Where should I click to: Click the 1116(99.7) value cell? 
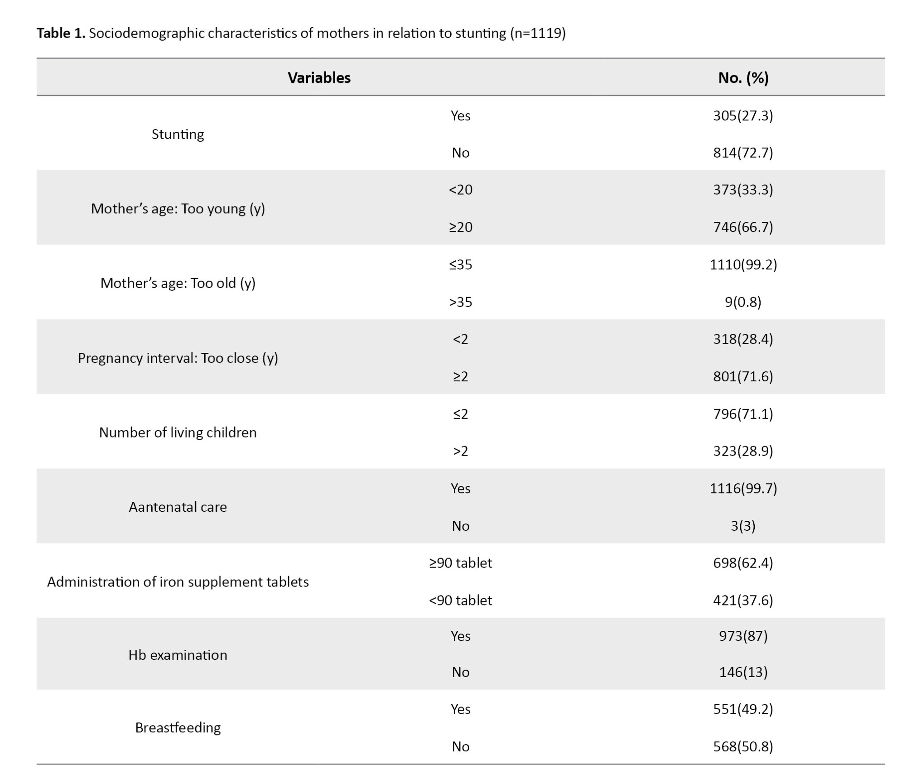(x=743, y=488)
